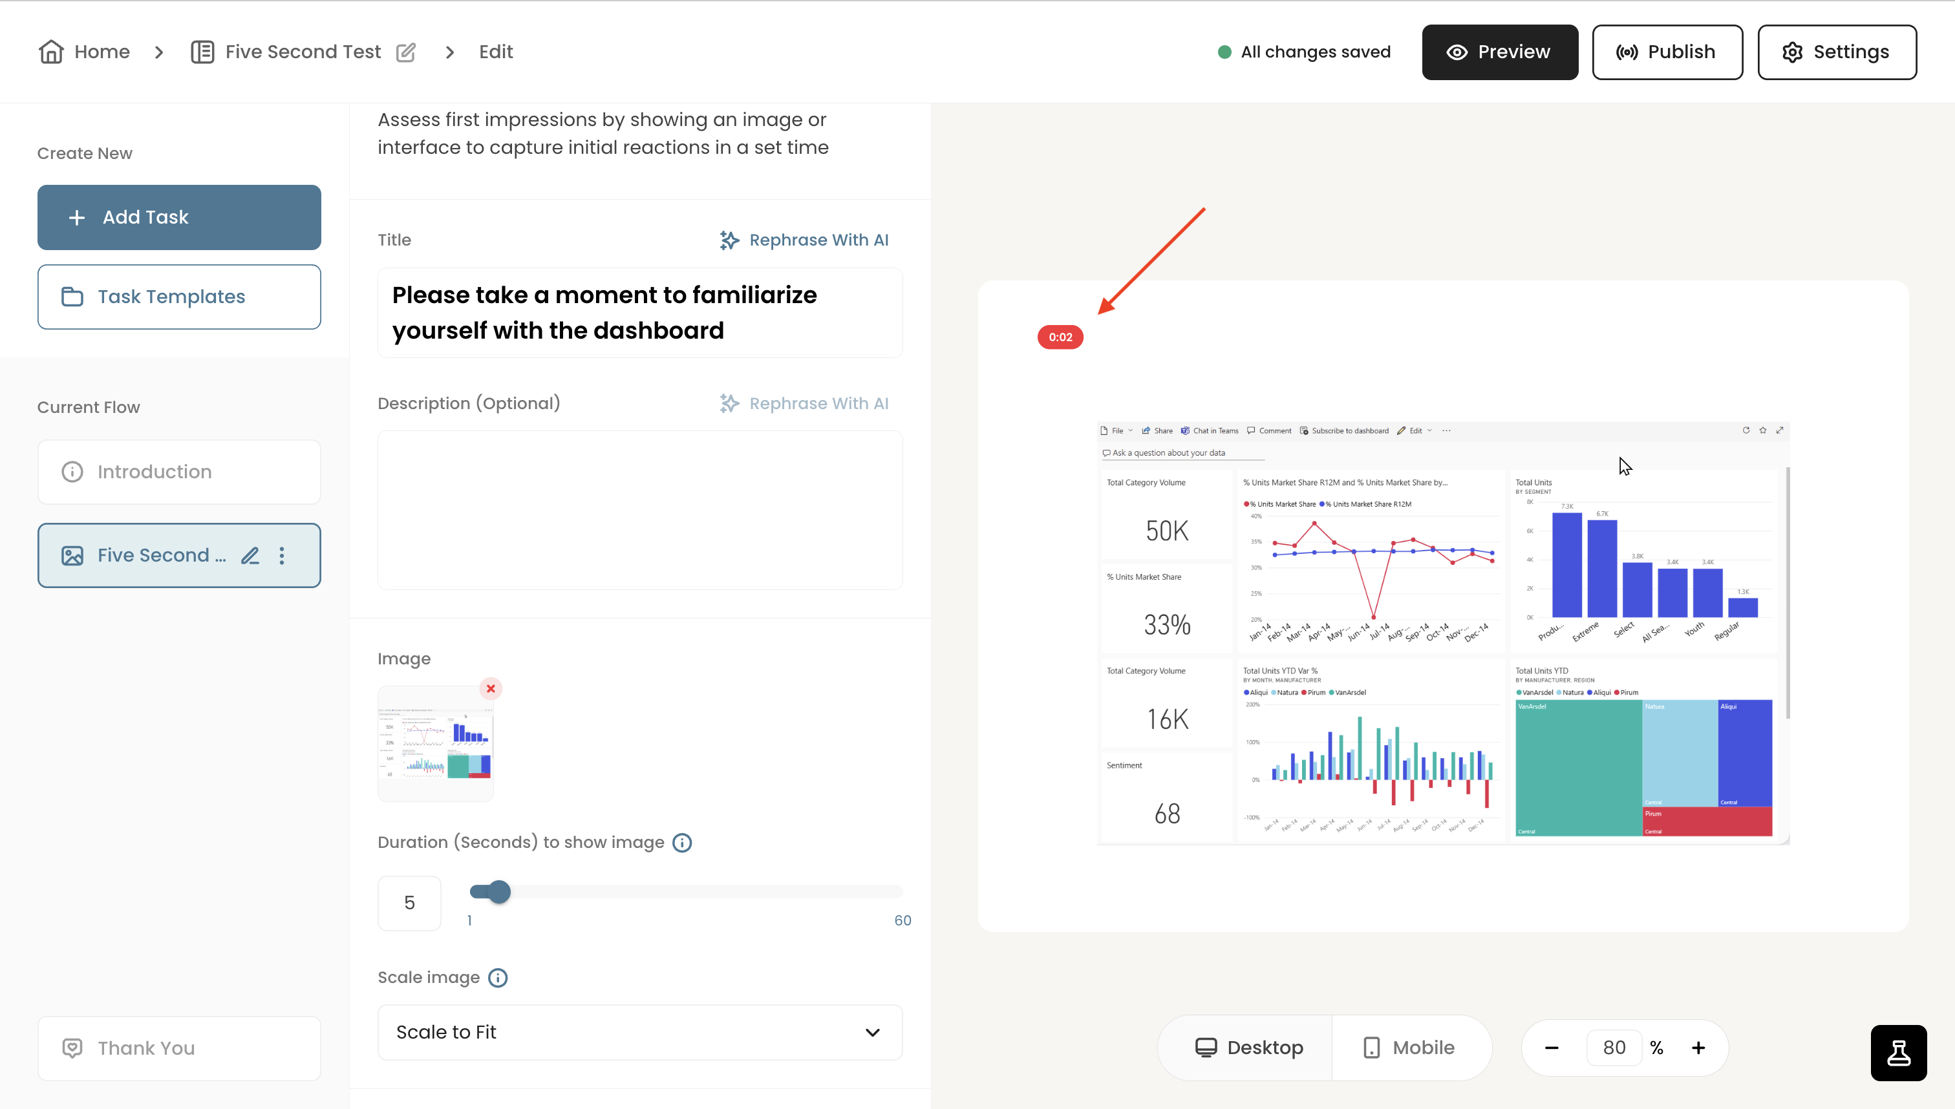Open the Preview mode
1955x1109 pixels.
coord(1499,52)
